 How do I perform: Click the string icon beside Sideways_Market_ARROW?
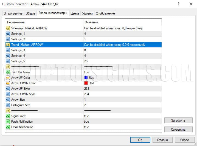(8, 28)
